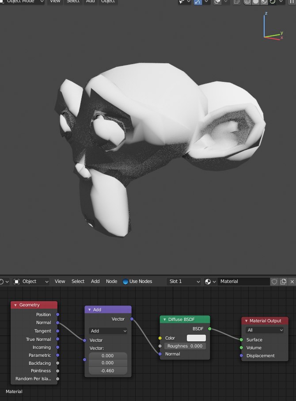This screenshot has width=296, height=401.
Task: Open the Slot 1 material slot dropdown
Action: coord(184,281)
